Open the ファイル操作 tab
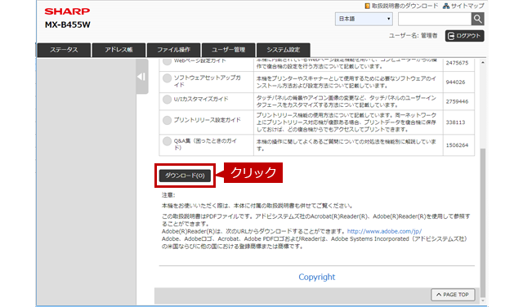The width and height of the screenshot is (523, 307). [x=173, y=50]
